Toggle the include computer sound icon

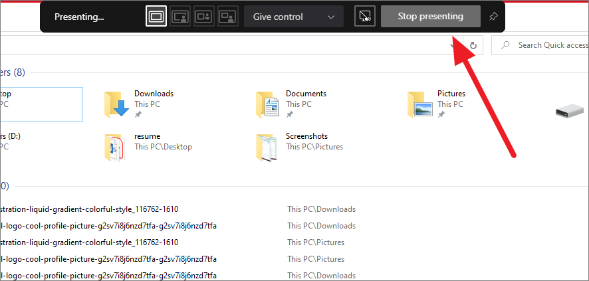pos(365,17)
